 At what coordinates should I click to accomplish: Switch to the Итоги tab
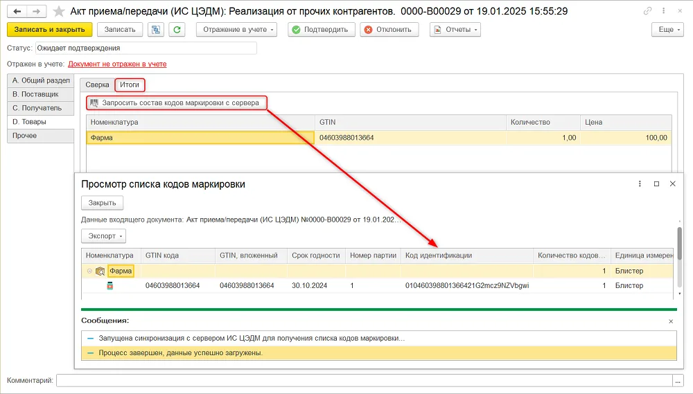pos(130,84)
